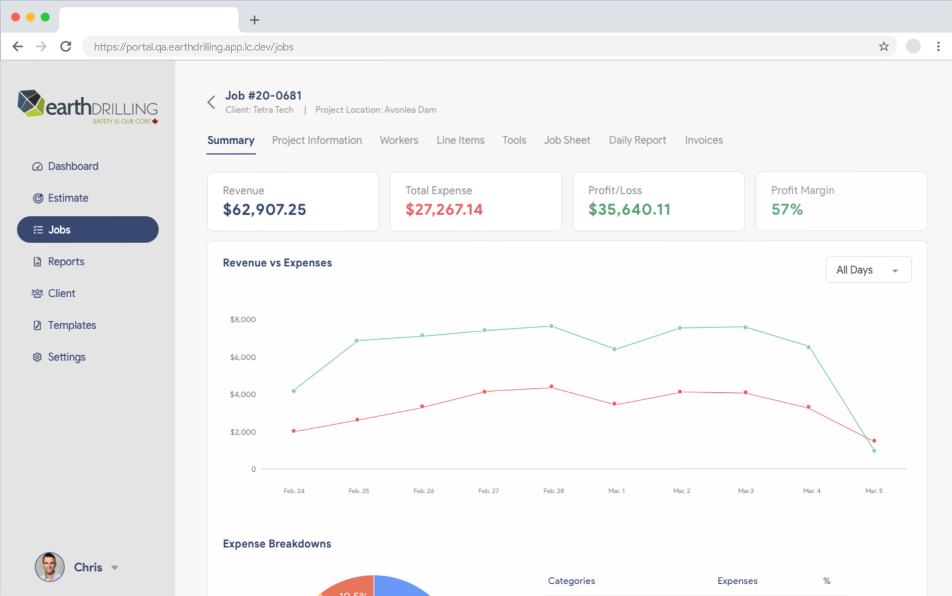Click the $8,000 axis label
952x596 pixels.
(243, 320)
